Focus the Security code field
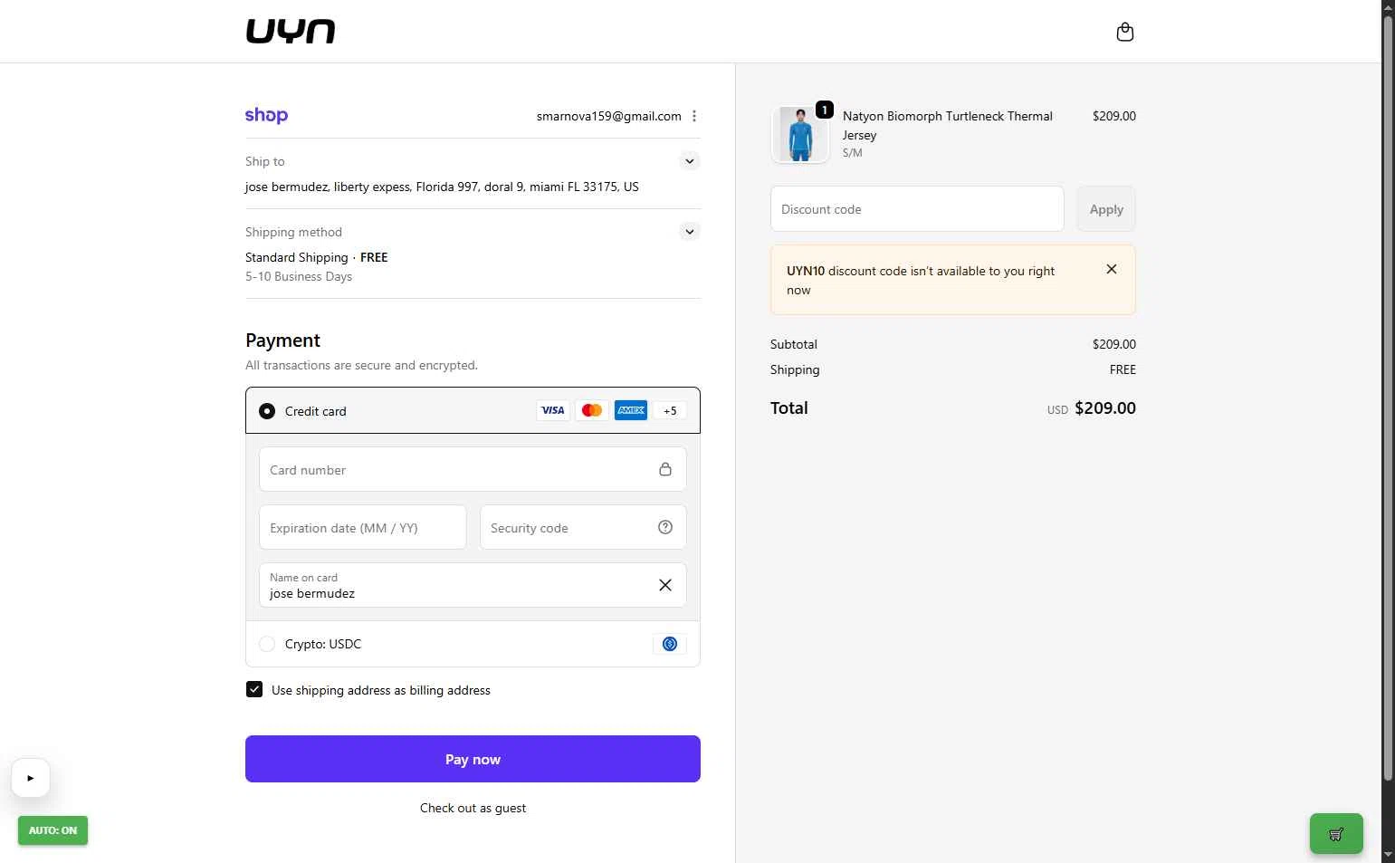Image resolution: width=1395 pixels, height=863 pixels. click(x=583, y=527)
